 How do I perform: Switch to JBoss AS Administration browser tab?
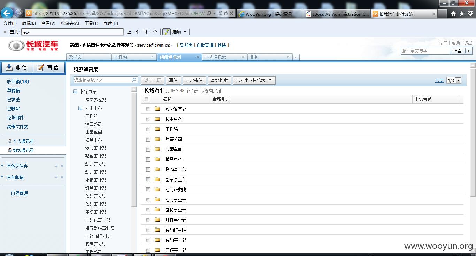(x=337, y=14)
